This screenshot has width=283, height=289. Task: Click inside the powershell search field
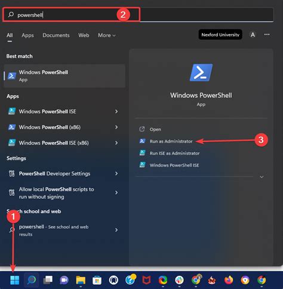click(138, 15)
